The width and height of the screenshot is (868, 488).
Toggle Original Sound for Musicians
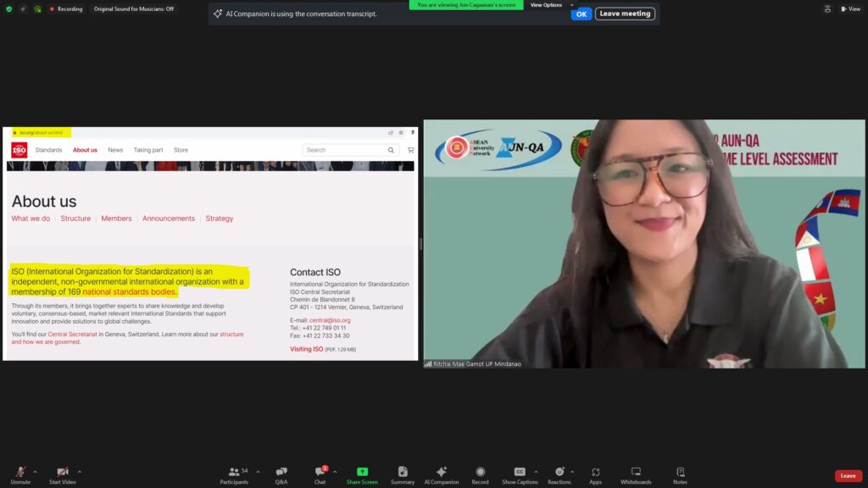(x=134, y=8)
